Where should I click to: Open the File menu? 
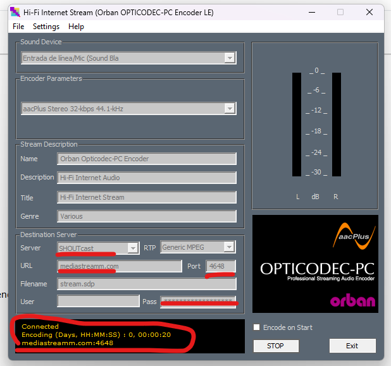pos(18,27)
